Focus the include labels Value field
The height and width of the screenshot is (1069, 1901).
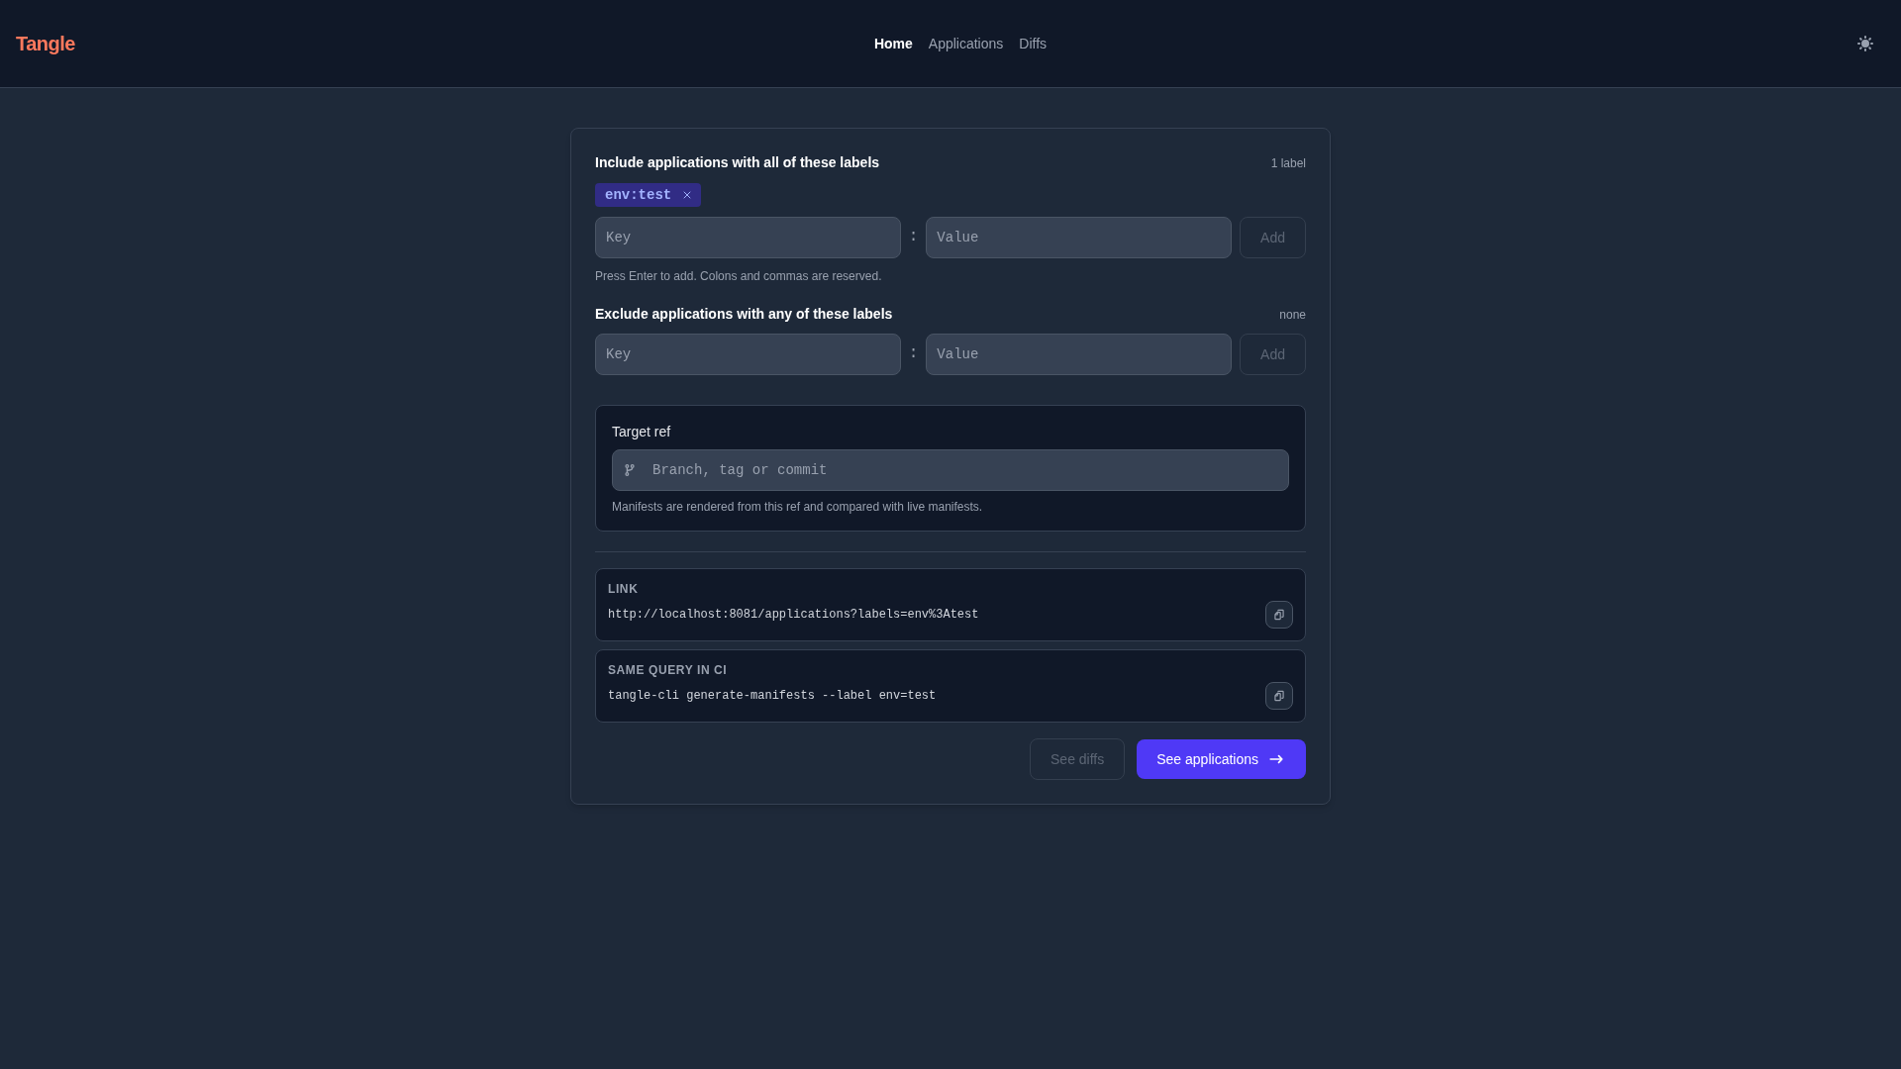(x=1078, y=238)
